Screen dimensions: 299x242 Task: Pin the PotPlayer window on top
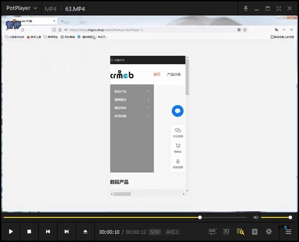pos(246,8)
